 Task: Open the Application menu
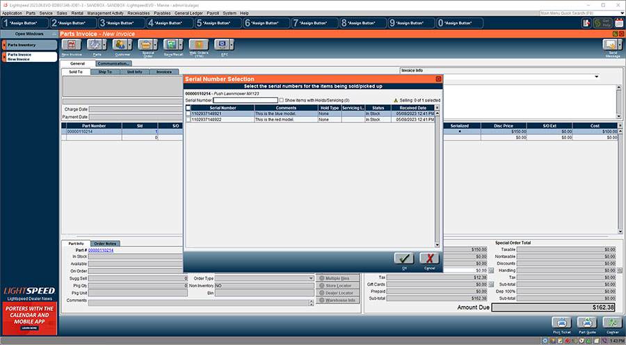click(x=12, y=13)
